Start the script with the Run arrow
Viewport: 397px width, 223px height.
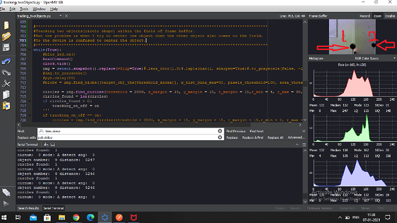click(x=6, y=203)
